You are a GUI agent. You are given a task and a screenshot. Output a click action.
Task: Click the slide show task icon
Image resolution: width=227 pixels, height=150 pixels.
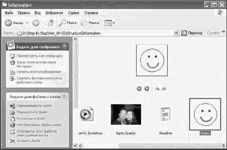pos(13,56)
